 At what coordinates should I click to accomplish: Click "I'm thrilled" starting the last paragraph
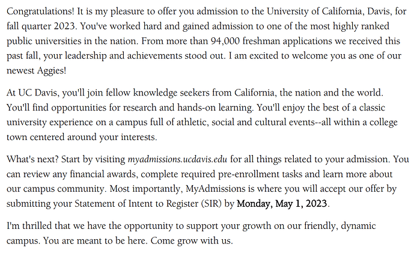28,225
